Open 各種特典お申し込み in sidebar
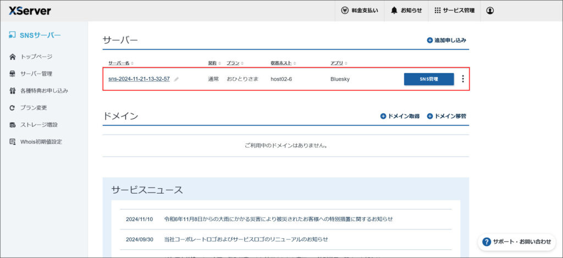This screenshot has height=258, width=563. (x=38, y=91)
